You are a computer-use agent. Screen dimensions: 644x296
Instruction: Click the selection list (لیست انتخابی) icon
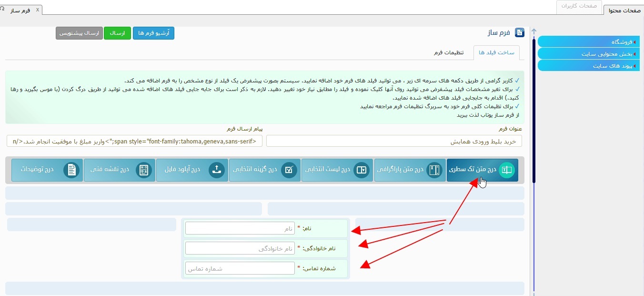tap(362, 170)
